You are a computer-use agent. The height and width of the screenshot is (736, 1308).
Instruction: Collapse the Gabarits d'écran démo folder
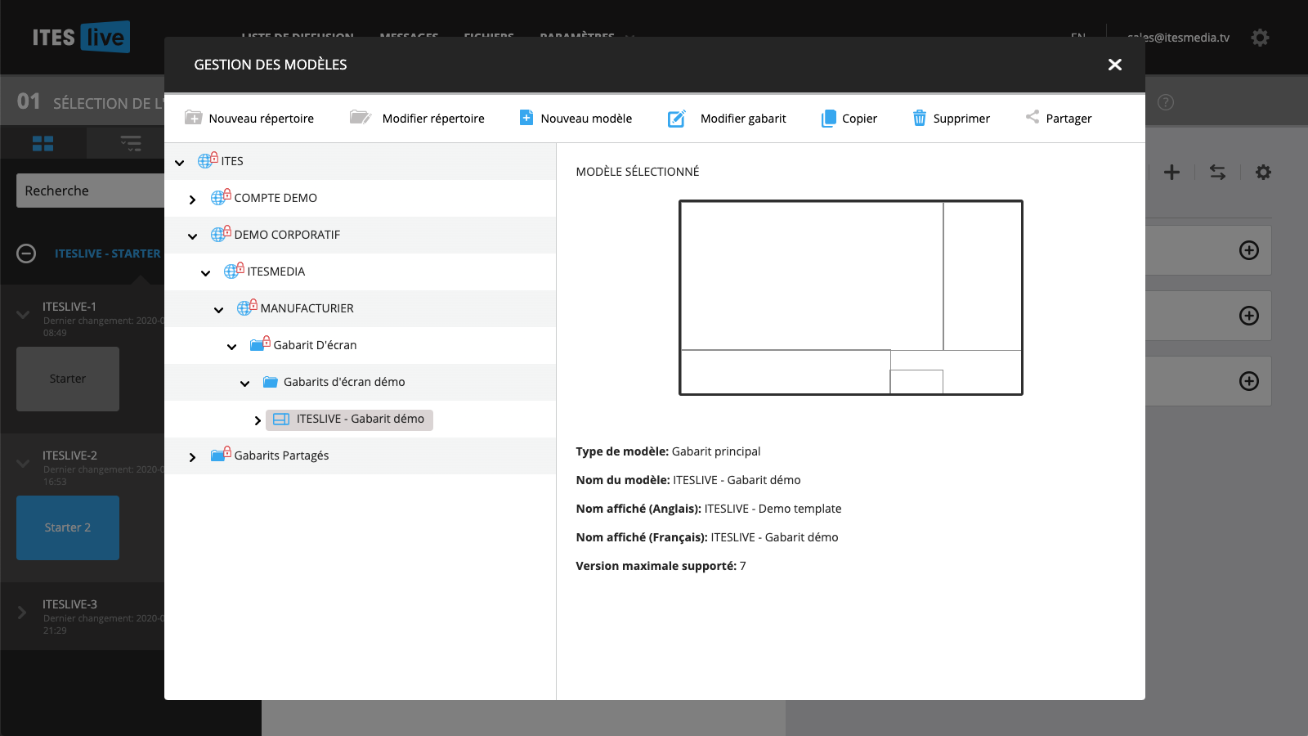pos(245,383)
